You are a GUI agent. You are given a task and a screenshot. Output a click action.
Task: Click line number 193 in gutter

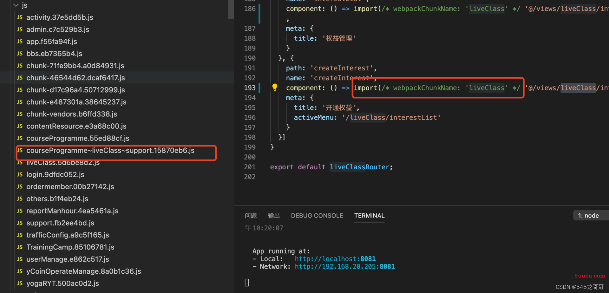click(250, 88)
